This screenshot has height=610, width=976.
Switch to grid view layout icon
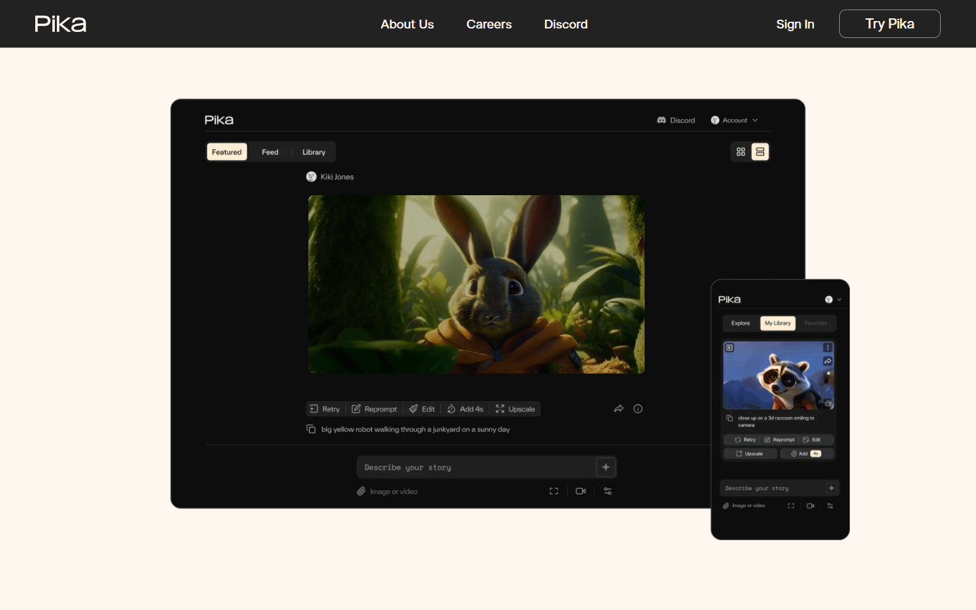click(x=741, y=152)
